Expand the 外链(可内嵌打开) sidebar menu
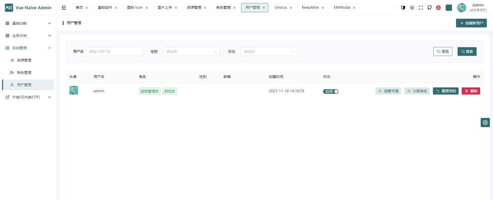The image size is (493, 200). tap(28, 97)
